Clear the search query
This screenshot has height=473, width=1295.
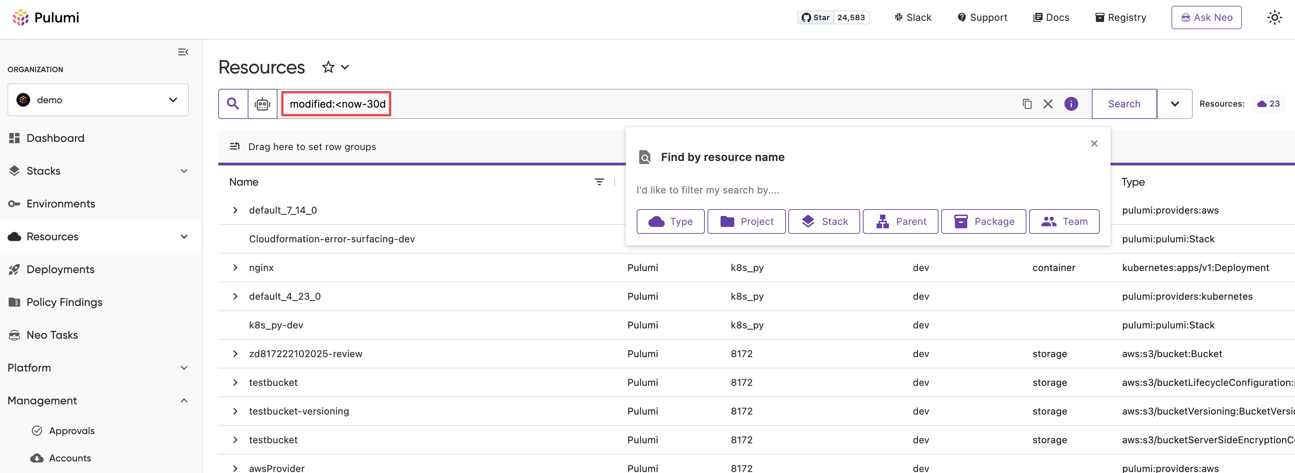coord(1048,104)
